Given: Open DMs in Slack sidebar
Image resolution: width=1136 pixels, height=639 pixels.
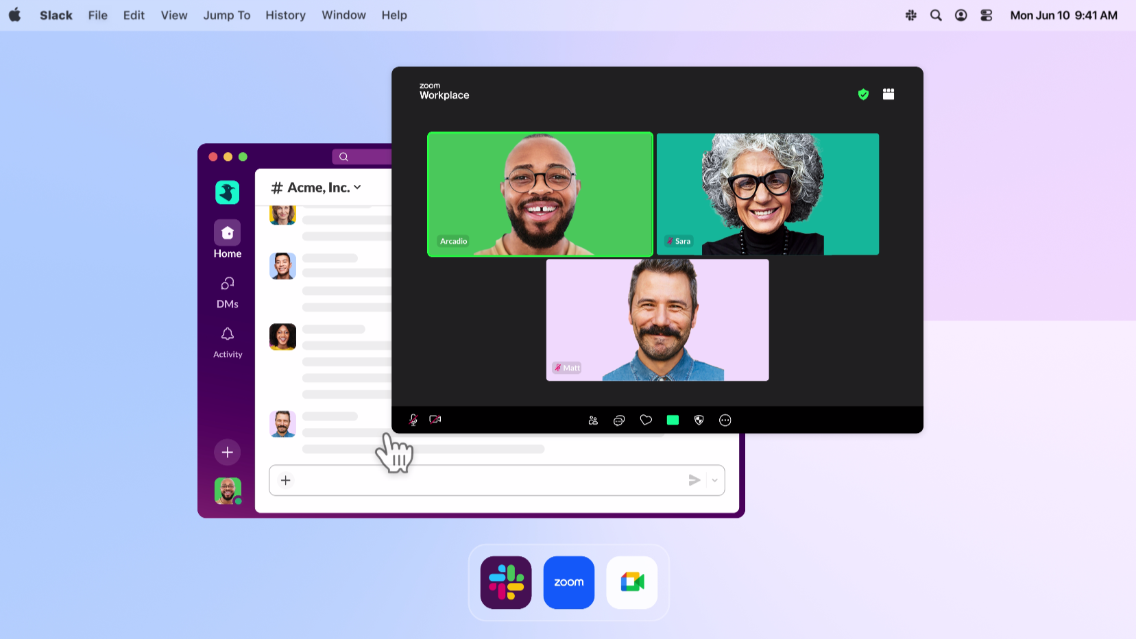Looking at the screenshot, I should point(228,292).
